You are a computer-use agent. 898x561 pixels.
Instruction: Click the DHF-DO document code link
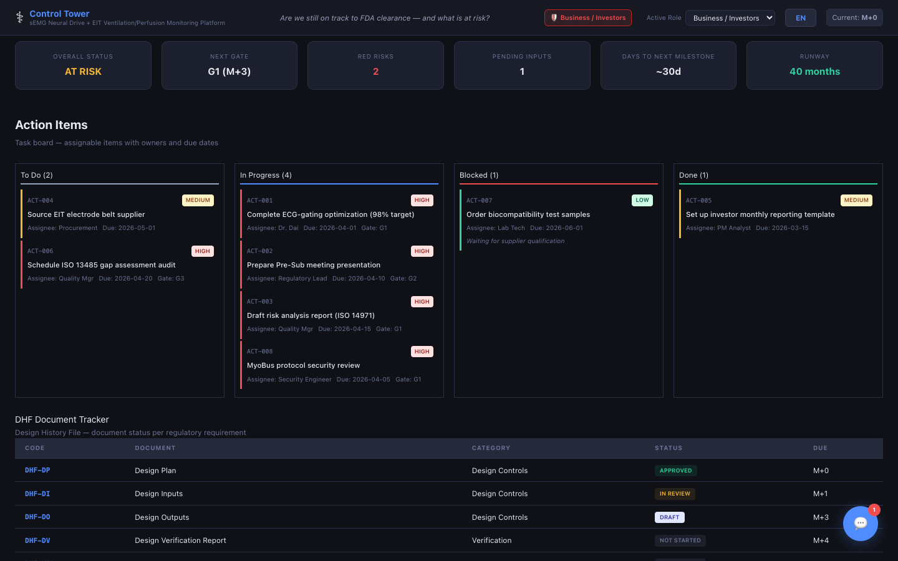click(37, 517)
